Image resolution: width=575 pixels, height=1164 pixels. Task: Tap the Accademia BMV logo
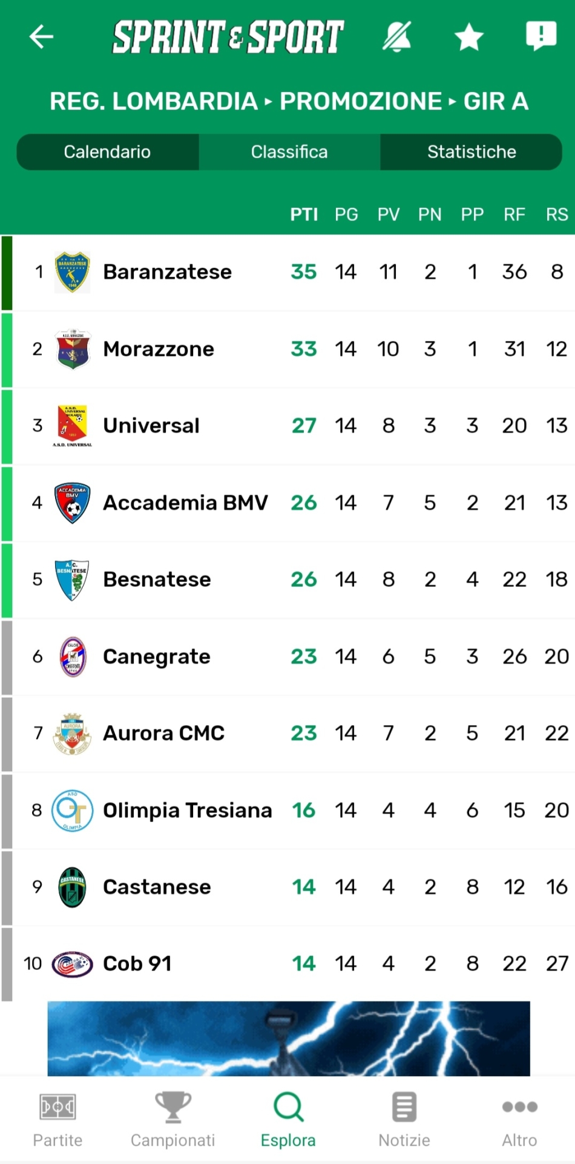click(72, 503)
